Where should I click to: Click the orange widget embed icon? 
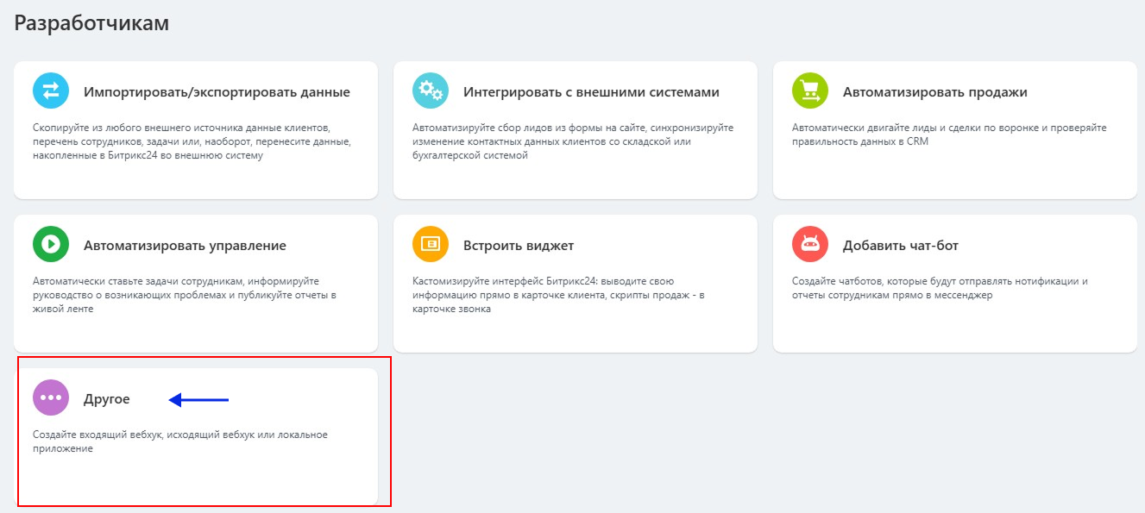[x=430, y=245]
